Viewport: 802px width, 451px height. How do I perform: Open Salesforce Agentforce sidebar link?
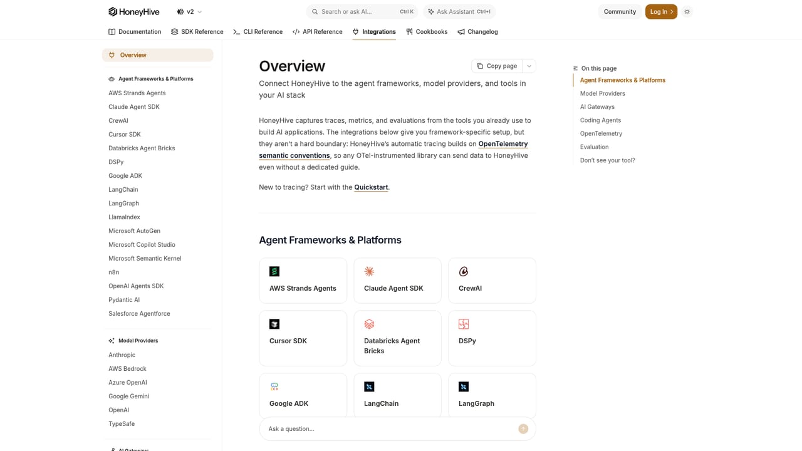[x=139, y=313]
